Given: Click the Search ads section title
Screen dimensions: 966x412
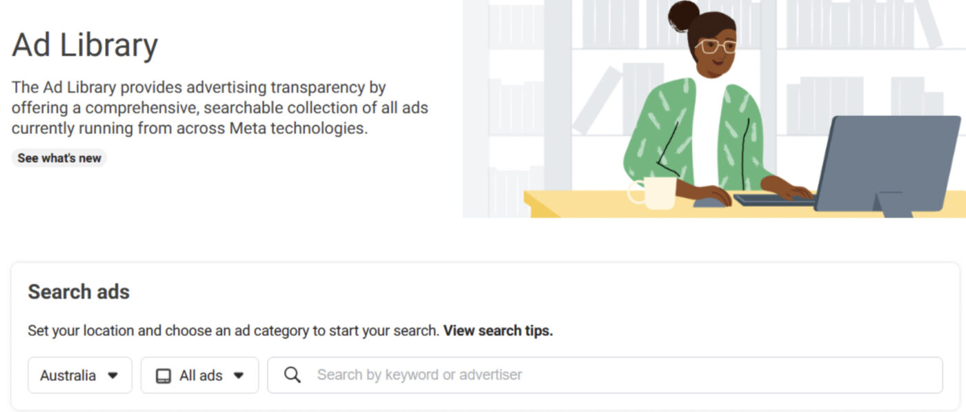Looking at the screenshot, I should pyautogui.click(x=78, y=292).
